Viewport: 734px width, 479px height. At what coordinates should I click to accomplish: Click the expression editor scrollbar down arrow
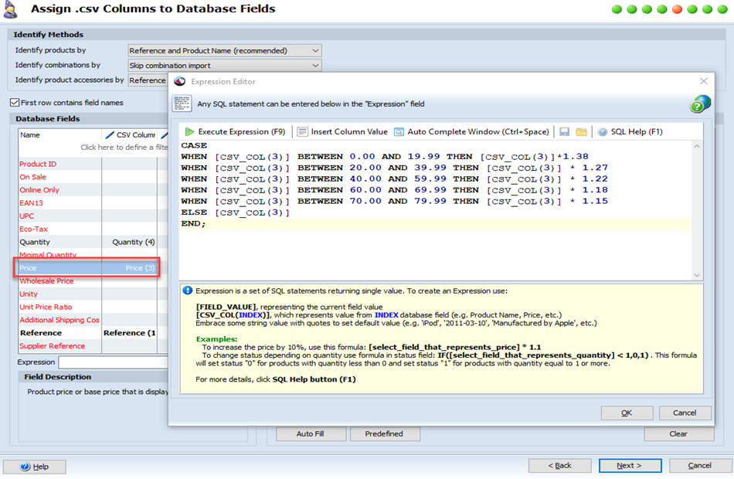(697, 275)
